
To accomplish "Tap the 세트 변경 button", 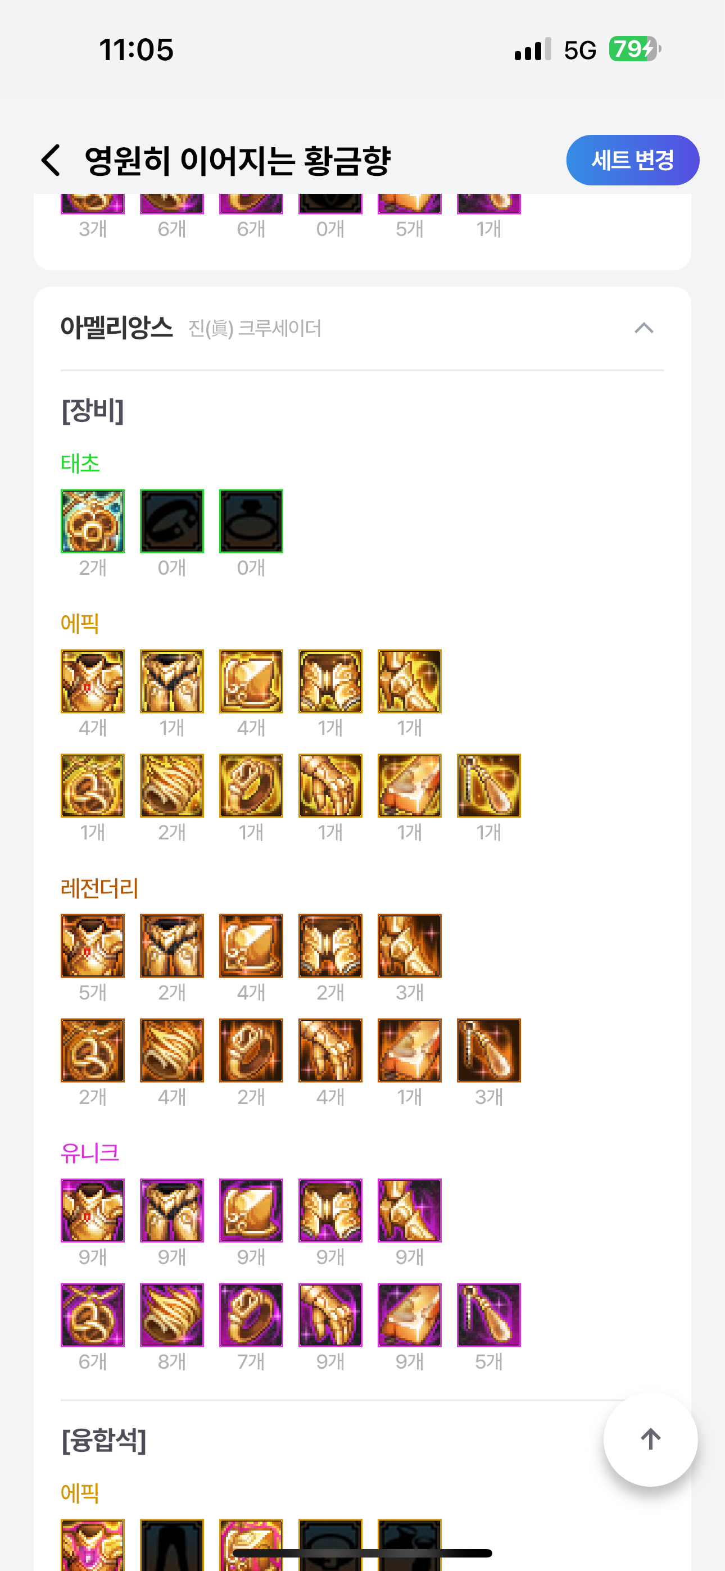I will click(x=632, y=160).
